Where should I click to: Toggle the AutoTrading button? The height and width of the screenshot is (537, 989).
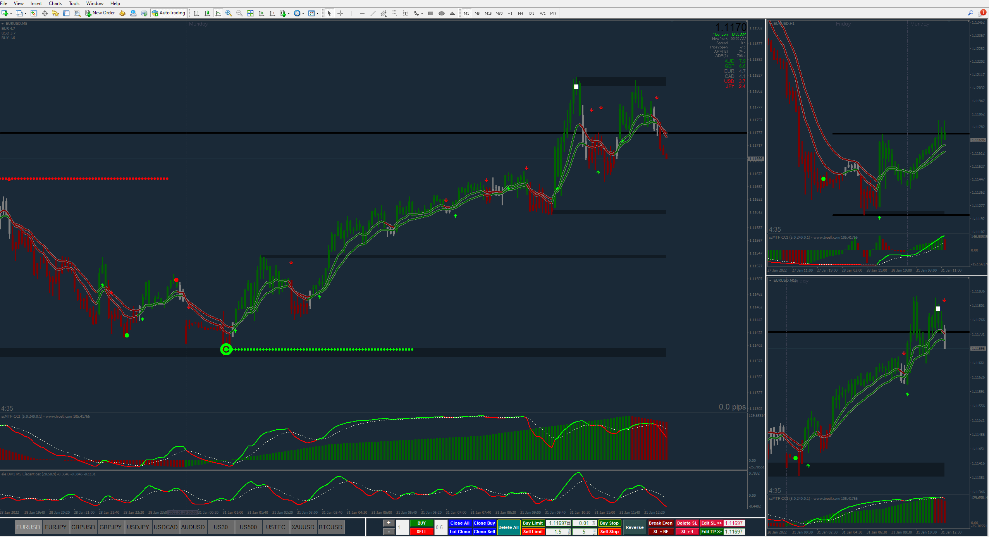[169, 13]
